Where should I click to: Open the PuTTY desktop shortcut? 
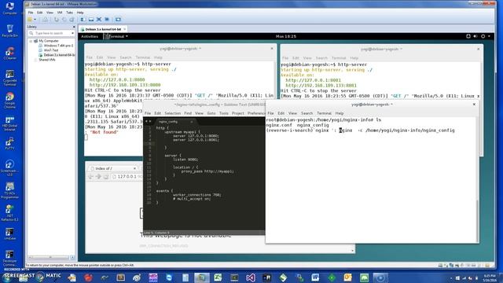(9, 144)
